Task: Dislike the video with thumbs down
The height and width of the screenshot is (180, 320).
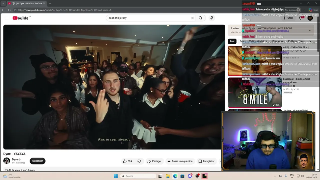Action: (x=139, y=161)
